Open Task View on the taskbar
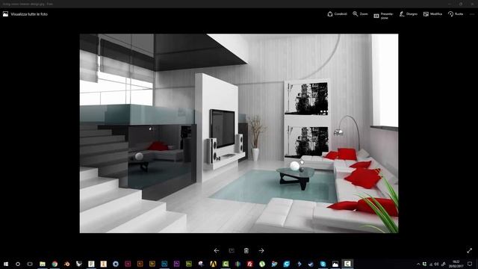Screen dimensions: 478x269 click(30, 264)
